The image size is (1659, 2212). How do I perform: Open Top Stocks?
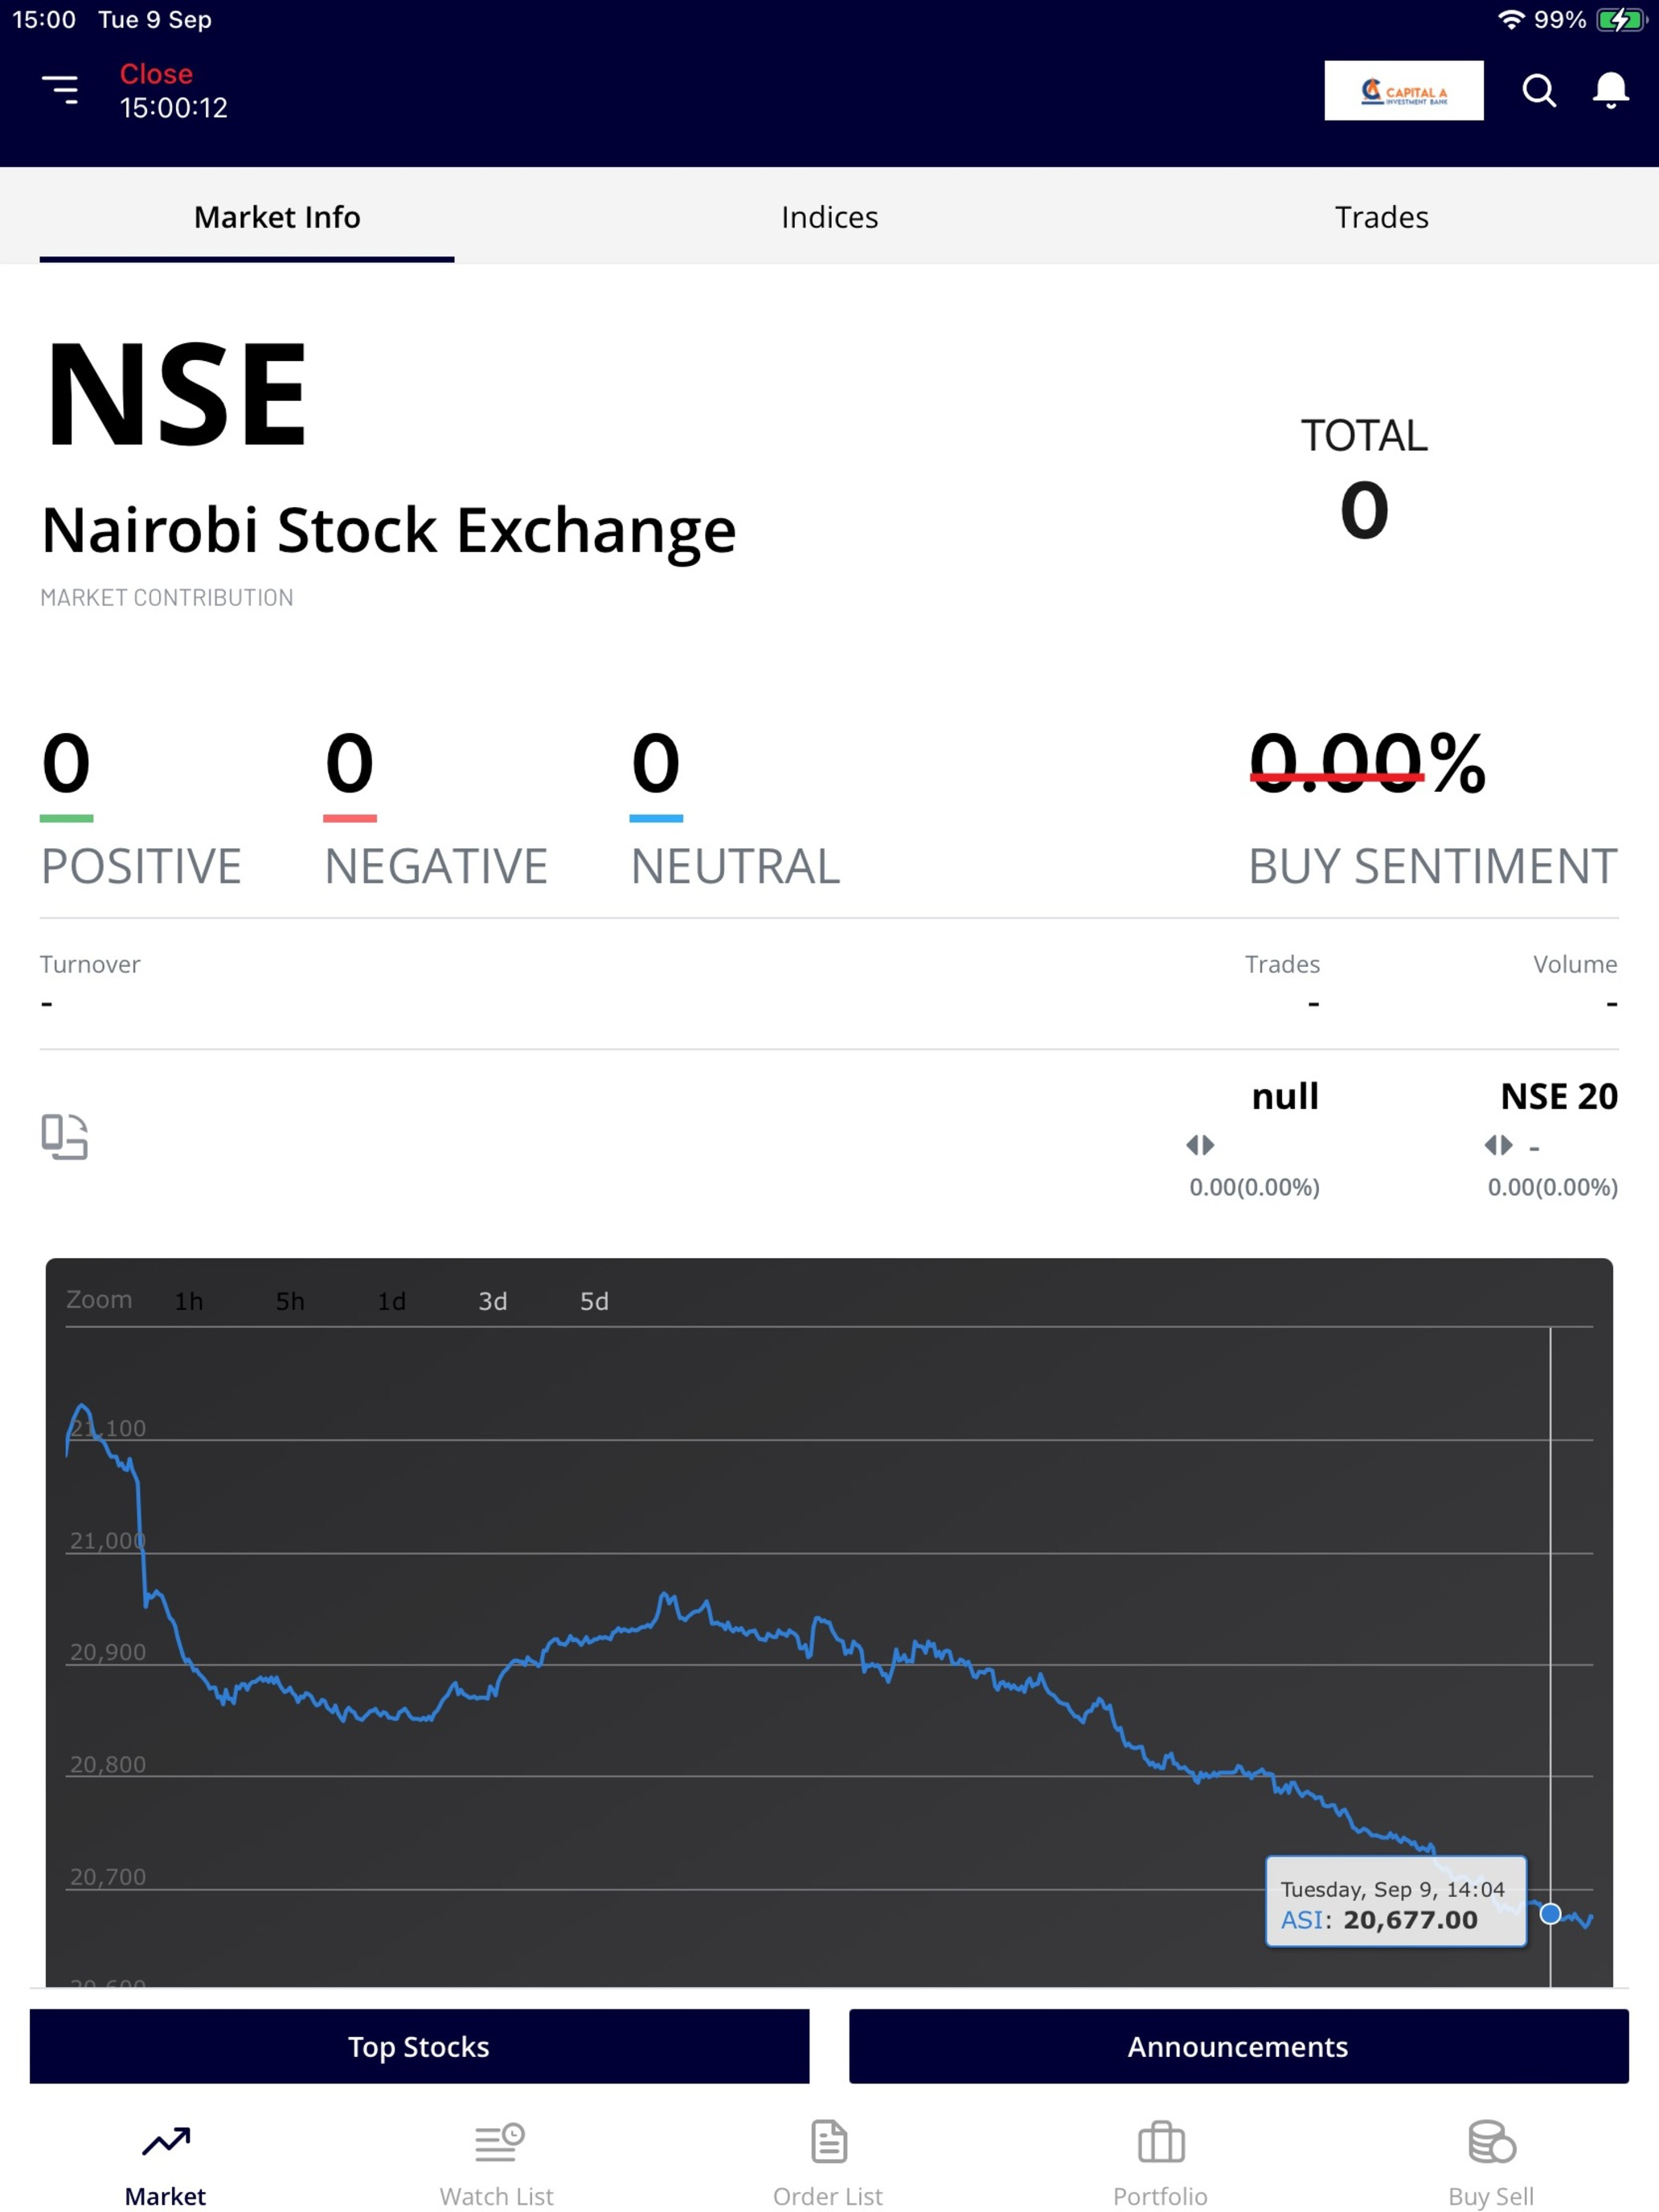click(x=419, y=2046)
